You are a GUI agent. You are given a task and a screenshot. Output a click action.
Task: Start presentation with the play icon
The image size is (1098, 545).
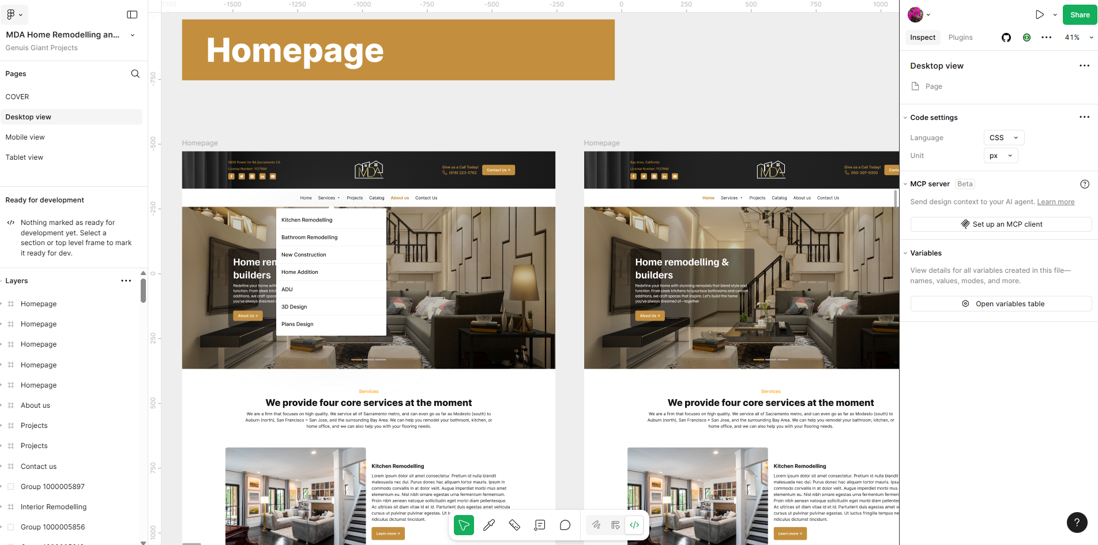1039,15
